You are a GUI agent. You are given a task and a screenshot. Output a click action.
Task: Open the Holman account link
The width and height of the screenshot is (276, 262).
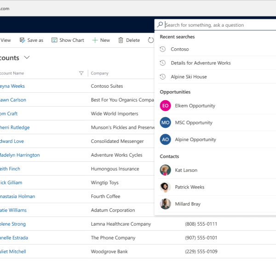[17, 196]
